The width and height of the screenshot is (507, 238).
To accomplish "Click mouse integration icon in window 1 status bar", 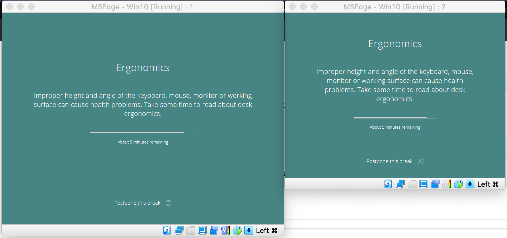I will (x=237, y=230).
